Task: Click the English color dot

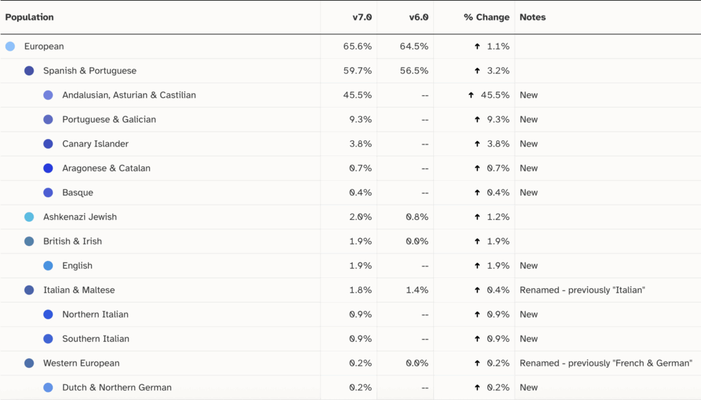Action: point(48,266)
